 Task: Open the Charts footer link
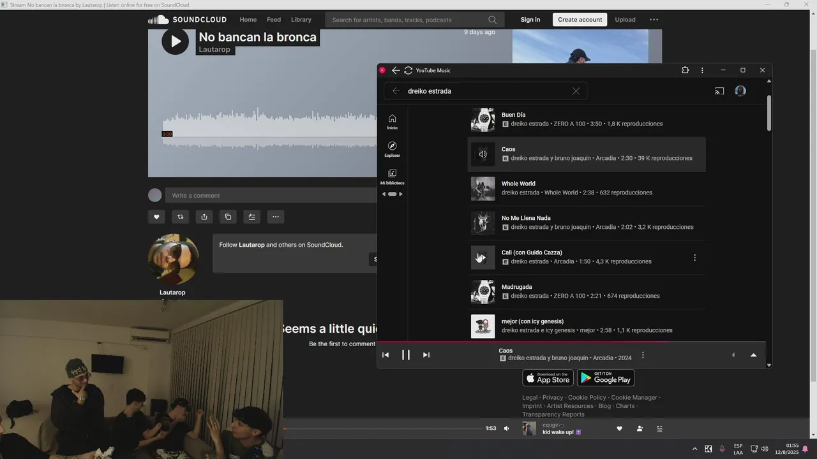pos(625,406)
